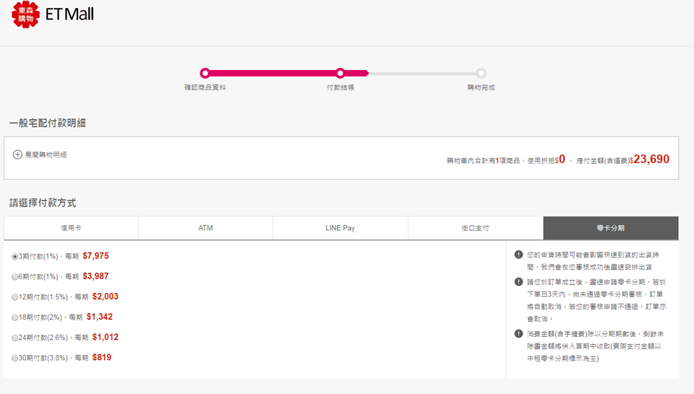
Task: Open the ATM payment tab
Action: click(205, 228)
